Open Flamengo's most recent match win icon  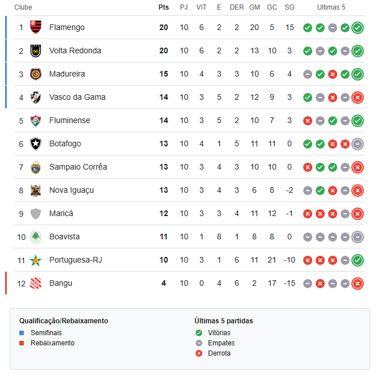[358, 28]
